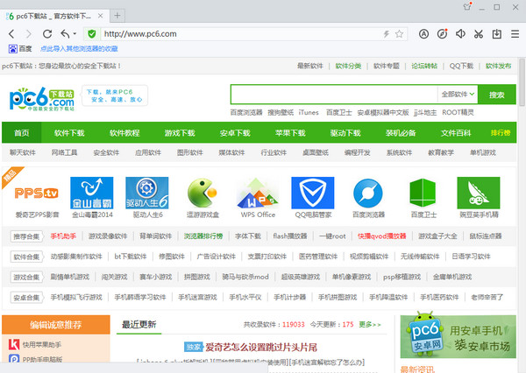This screenshot has height=373, width=526.
Task: Open the 聊天软件 category link
Action: (23, 152)
